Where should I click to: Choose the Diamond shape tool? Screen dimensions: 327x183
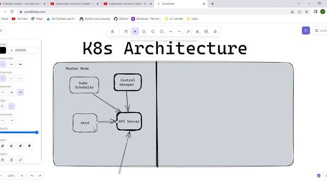(x=153, y=32)
